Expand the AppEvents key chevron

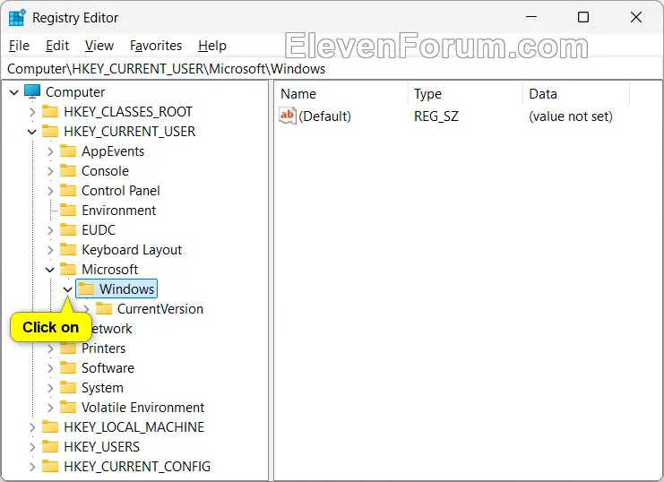coord(50,151)
